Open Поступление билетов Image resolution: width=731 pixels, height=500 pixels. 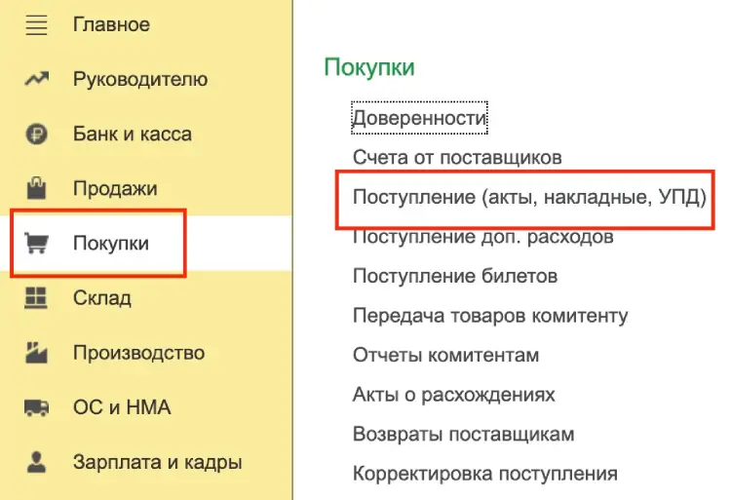(x=455, y=277)
